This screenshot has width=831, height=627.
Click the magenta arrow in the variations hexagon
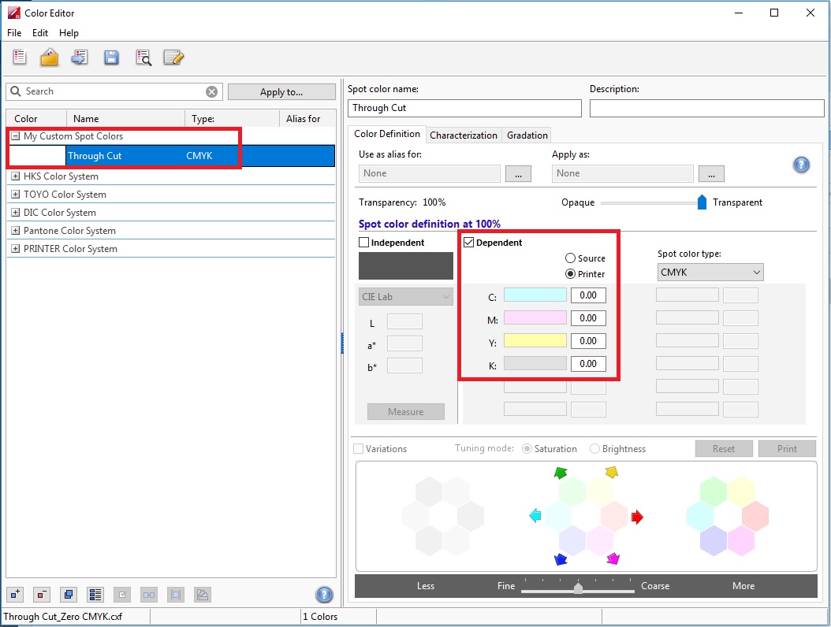tap(613, 558)
